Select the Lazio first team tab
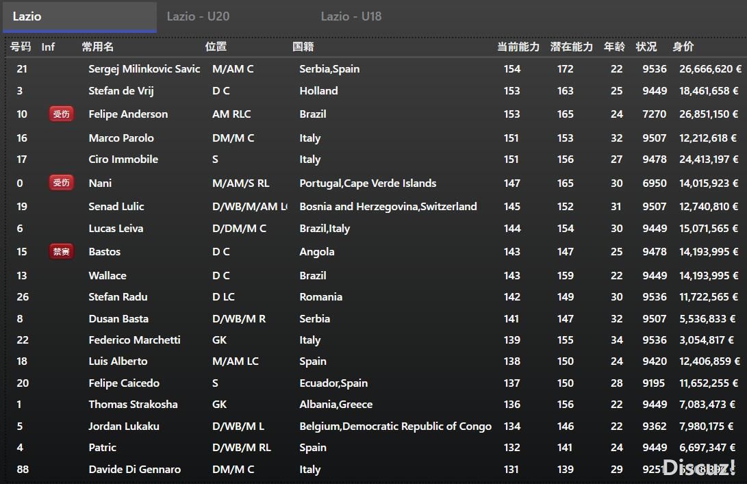 80,16
